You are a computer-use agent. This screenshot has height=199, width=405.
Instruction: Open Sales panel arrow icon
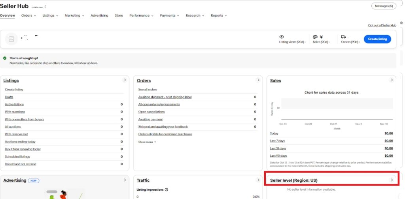[x=392, y=80]
